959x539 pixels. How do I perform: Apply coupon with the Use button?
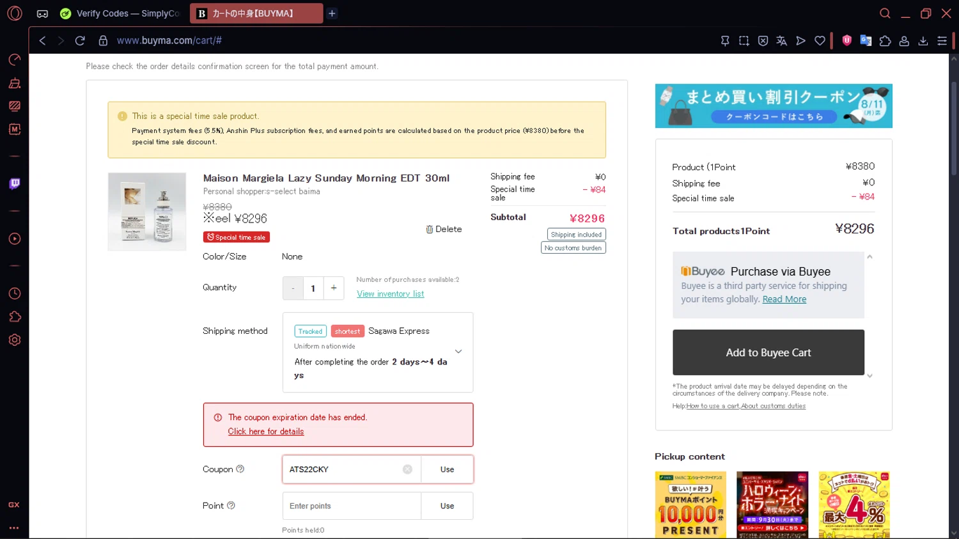pyautogui.click(x=447, y=469)
